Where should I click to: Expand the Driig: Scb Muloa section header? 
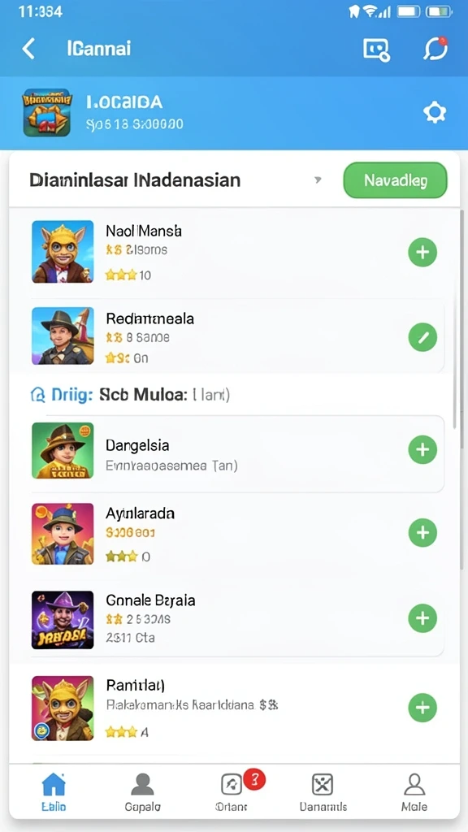click(x=130, y=395)
